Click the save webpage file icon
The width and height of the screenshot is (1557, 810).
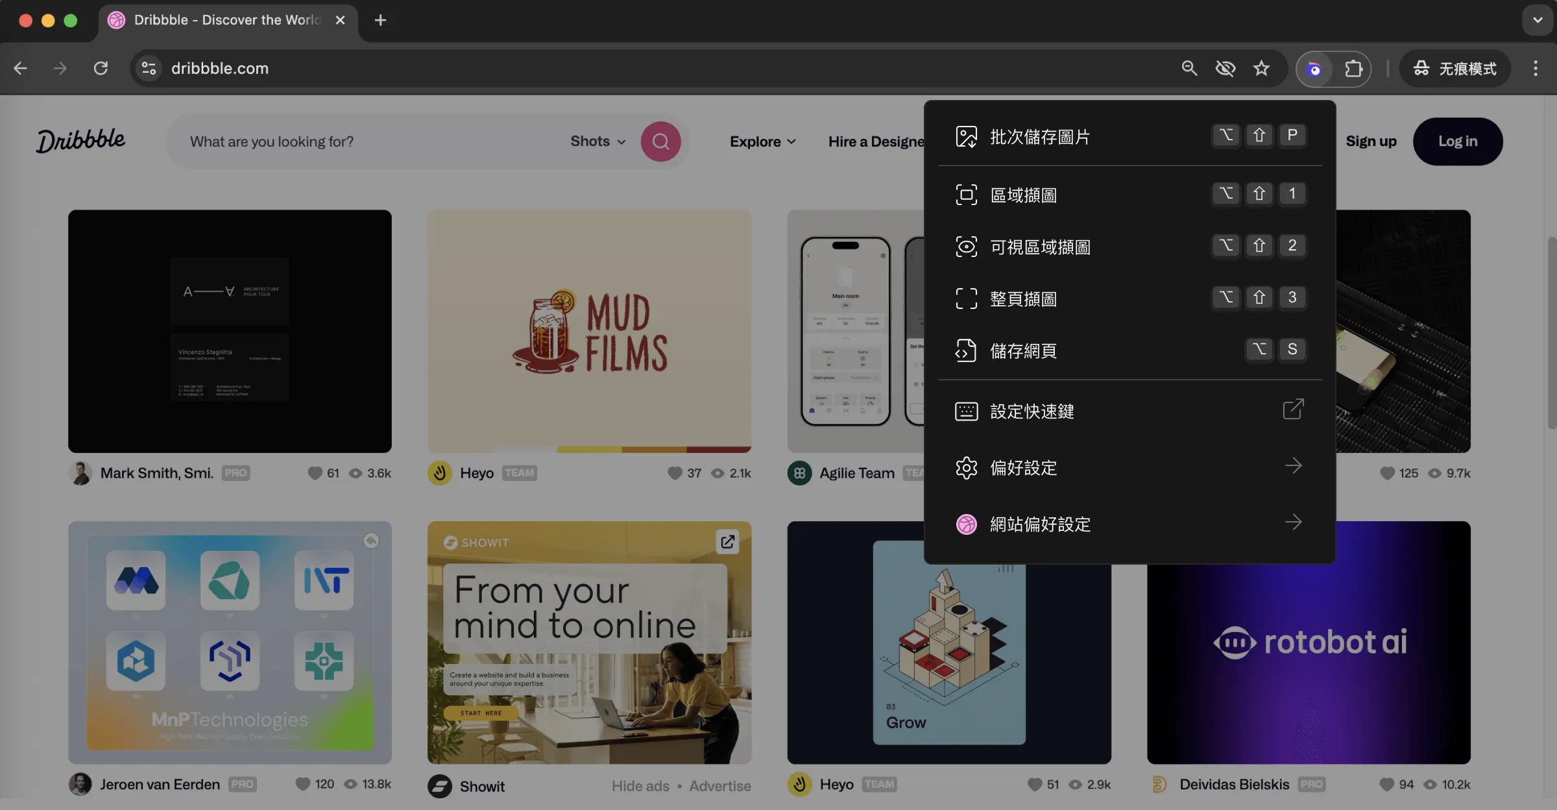[x=966, y=350]
